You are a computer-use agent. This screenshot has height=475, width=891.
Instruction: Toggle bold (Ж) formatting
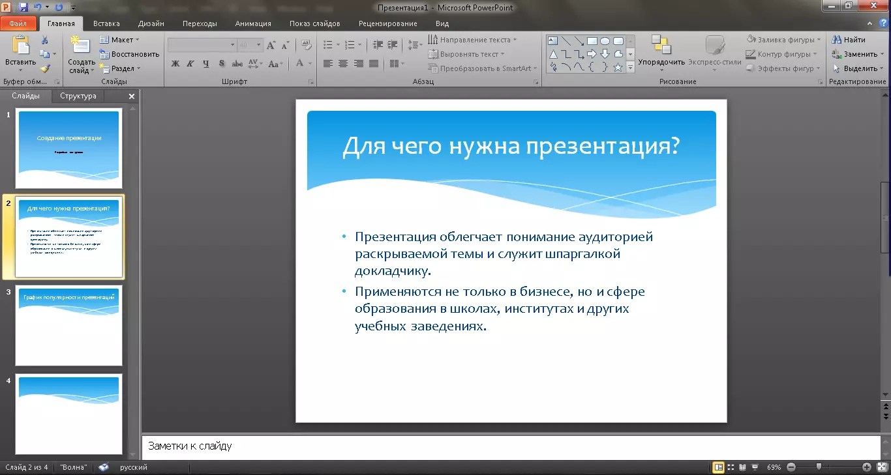click(x=175, y=64)
